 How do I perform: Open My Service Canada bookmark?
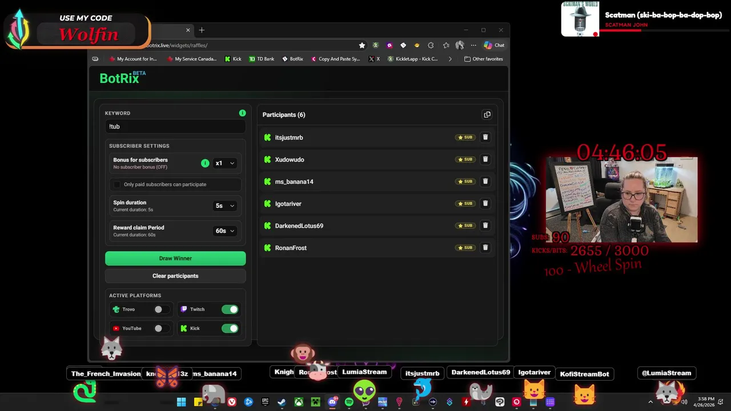192,59
